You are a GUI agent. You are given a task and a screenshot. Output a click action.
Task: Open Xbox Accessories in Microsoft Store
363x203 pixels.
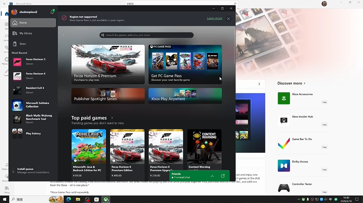coord(303,98)
